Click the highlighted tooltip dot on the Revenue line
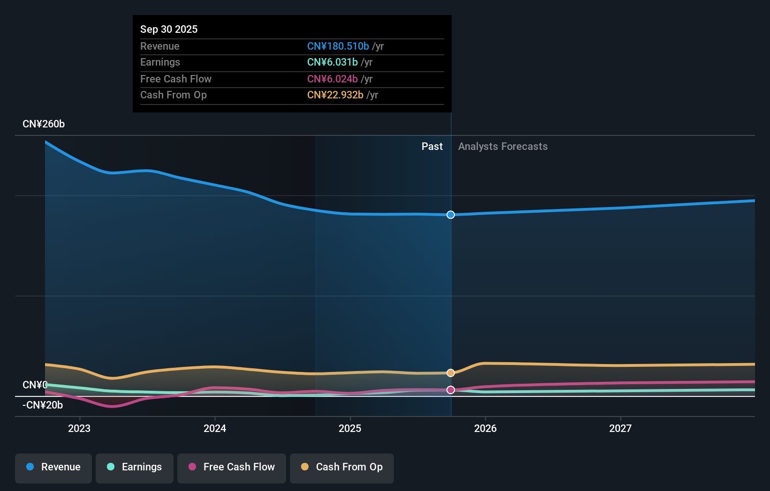770x491 pixels. coord(451,215)
